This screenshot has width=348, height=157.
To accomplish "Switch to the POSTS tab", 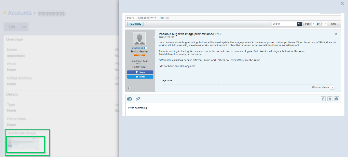I will pyautogui.click(x=131, y=18).
